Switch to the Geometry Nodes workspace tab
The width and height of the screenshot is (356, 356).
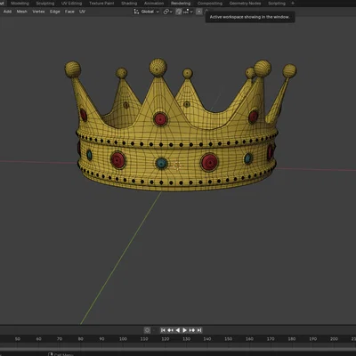pyautogui.click(x=245, y=4)
